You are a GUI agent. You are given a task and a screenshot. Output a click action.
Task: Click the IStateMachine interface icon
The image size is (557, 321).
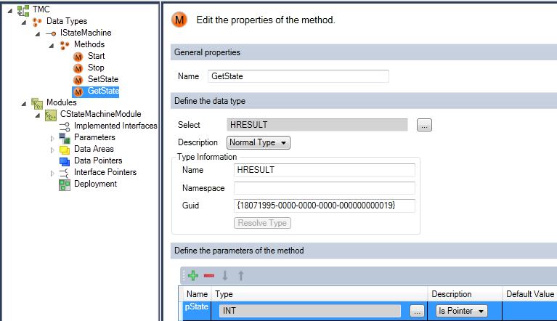(x=51, y=33)
